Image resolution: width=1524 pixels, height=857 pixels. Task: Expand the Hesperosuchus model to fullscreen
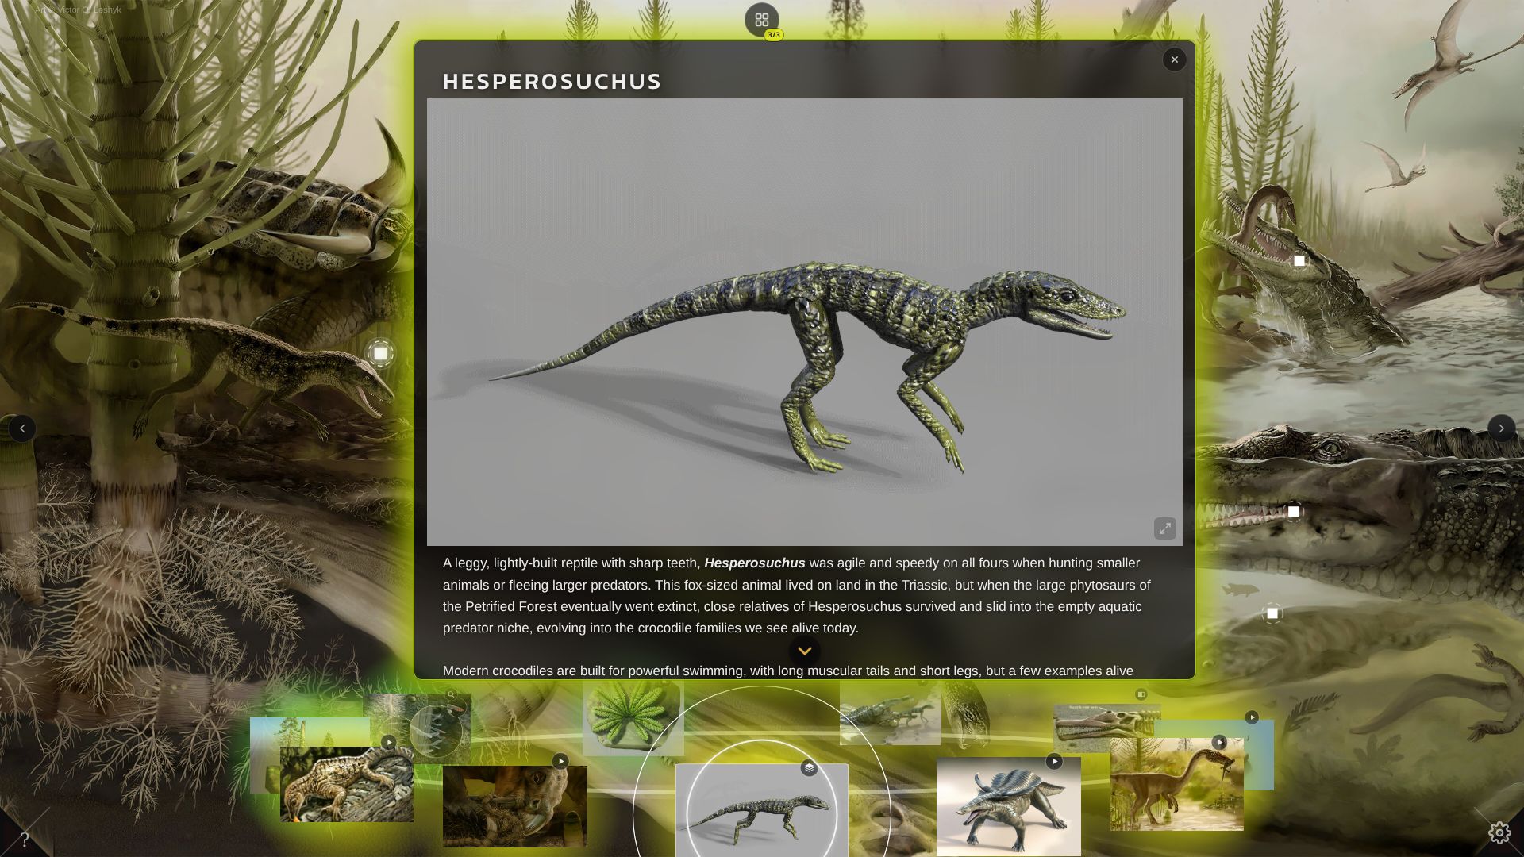click(x=1164, y=528)
